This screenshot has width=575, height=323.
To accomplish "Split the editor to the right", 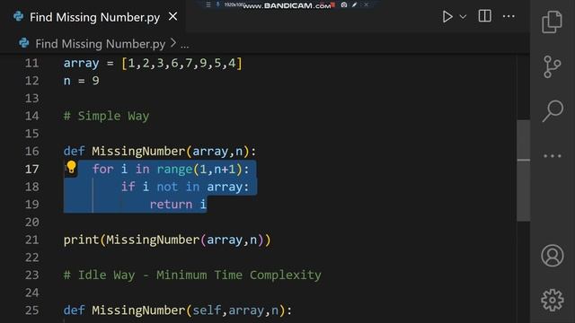I will point(485,16).
